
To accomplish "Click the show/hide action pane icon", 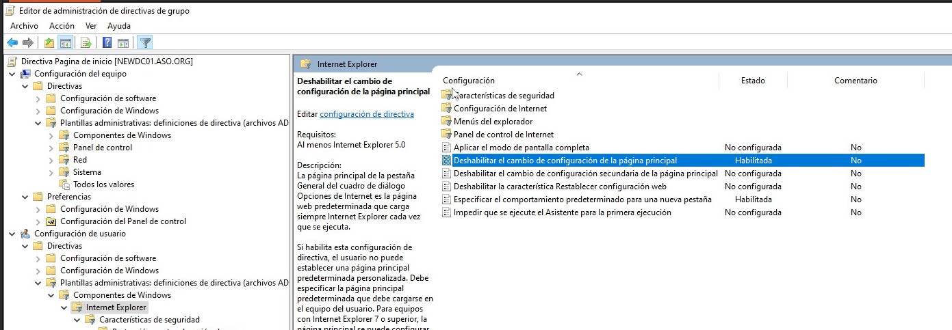I will pyautogui.click(x=123, y=43).
